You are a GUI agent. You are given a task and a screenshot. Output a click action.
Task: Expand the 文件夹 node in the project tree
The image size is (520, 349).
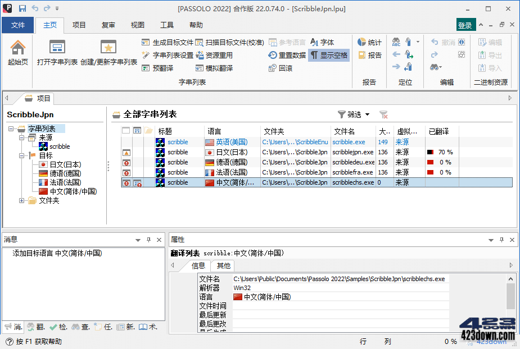(21, 201)
